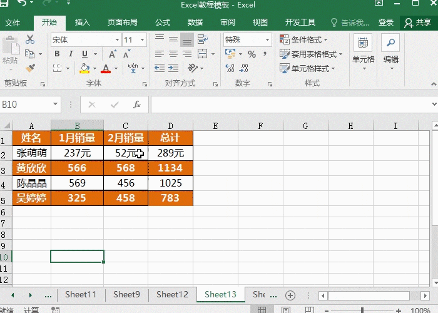Click the Paste clipboard icon

tap(11, 46)
